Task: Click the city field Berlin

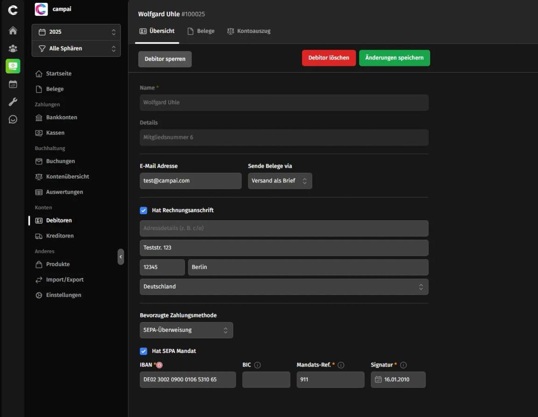Action: click(x=308, y=267)
